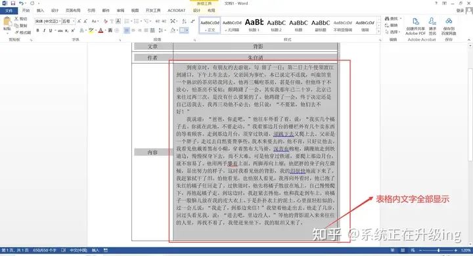473x256 pixels.
Task: Click the zoom out minus icon
Action: [420, 250]
